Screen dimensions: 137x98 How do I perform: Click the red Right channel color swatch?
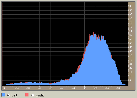click(x=27, y=95)
